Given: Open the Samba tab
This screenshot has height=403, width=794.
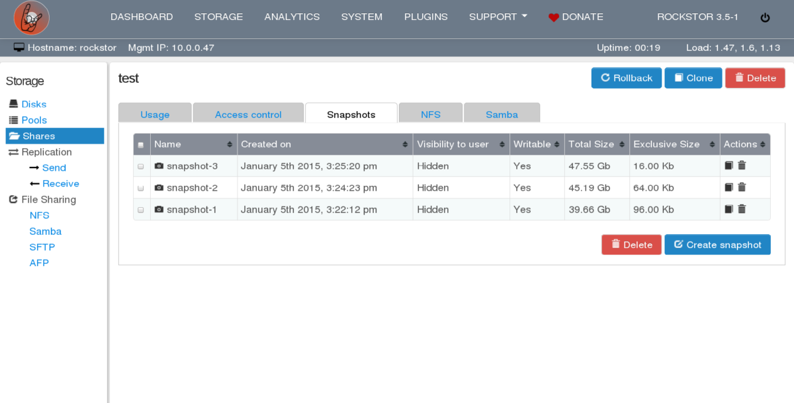Looking at the screenshot, I should [502, 114].
